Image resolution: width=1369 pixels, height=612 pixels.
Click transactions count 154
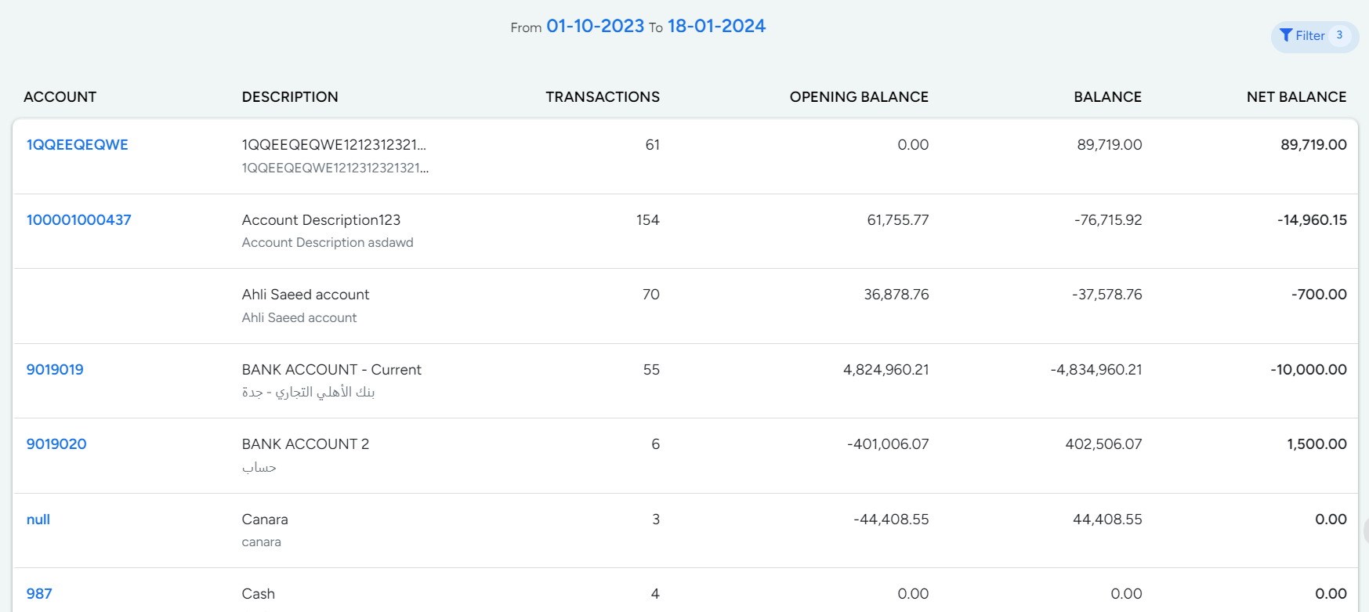(x=648, y=220)
